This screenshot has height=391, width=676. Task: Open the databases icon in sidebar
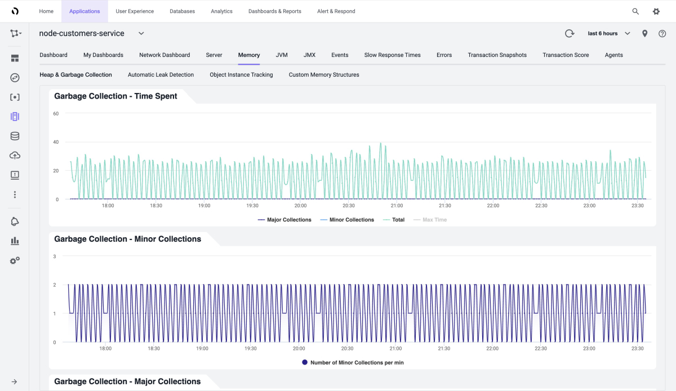pos(15,136)
